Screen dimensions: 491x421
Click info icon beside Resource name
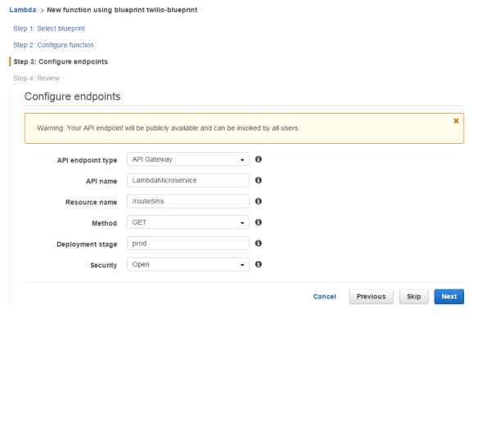[259, 201]
